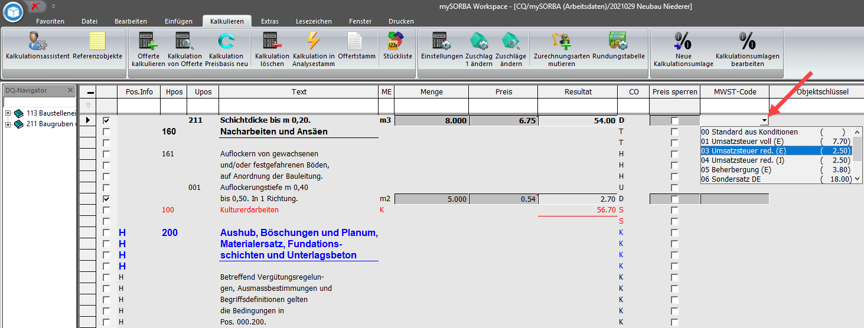Open the Stückliste icon

pos(397,42)
